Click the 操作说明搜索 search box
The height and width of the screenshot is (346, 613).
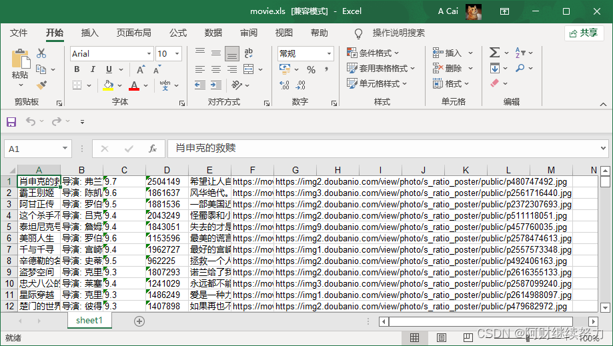[398, 33]
